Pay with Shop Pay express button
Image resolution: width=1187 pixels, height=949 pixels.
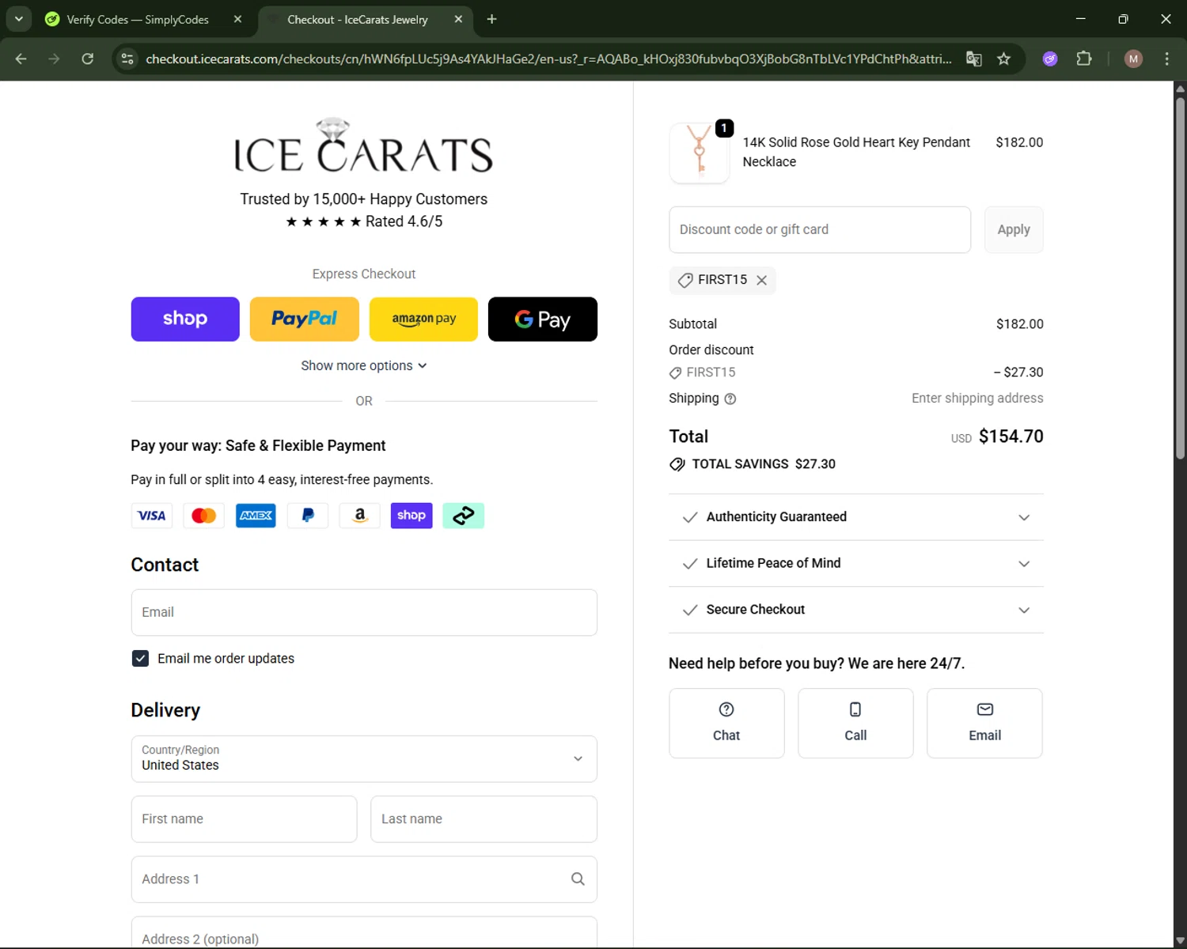pos(185,319)
